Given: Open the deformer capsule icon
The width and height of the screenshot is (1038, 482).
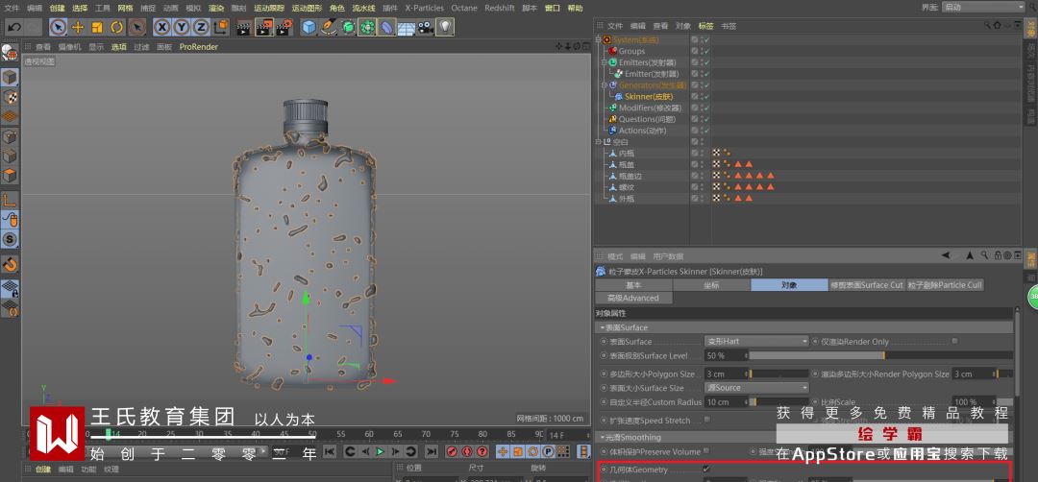Looking at the screenshot, I should point(387,27).
